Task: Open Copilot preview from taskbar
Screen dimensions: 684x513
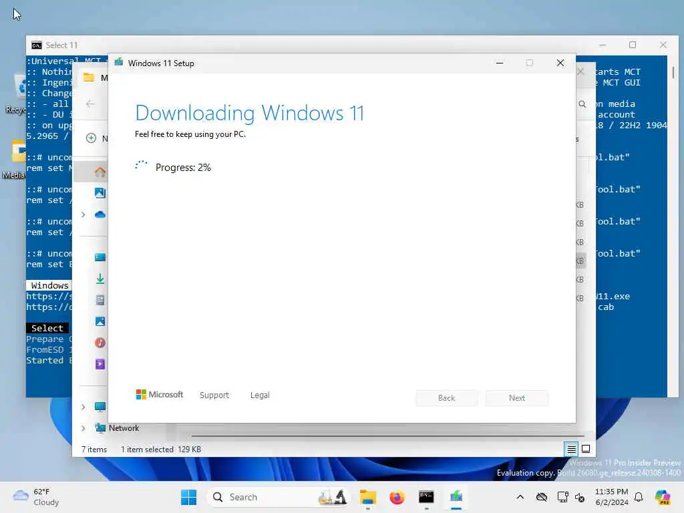Action: (x=663, y=497)
